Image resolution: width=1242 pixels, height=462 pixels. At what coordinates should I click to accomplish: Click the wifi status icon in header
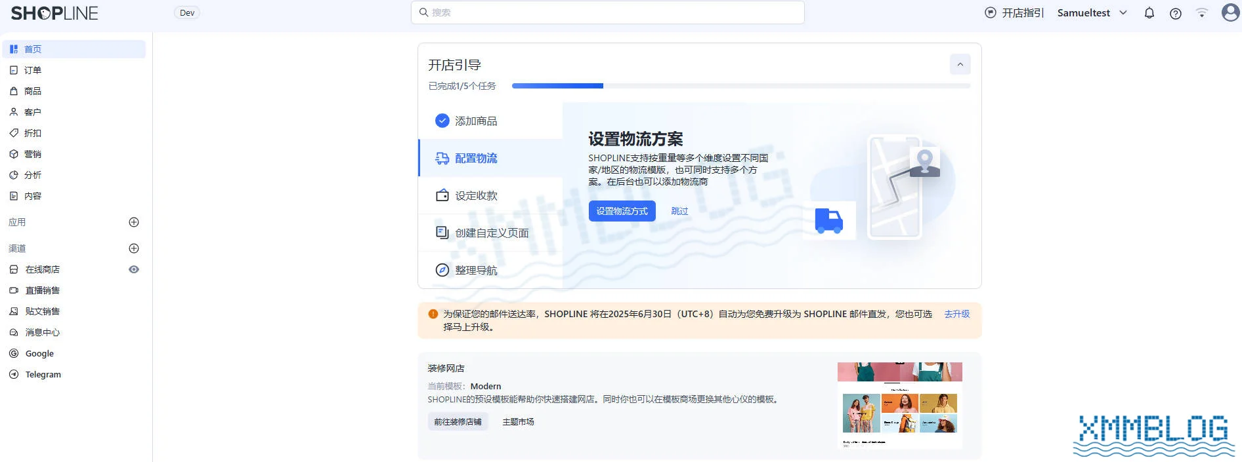(1201, 13)
